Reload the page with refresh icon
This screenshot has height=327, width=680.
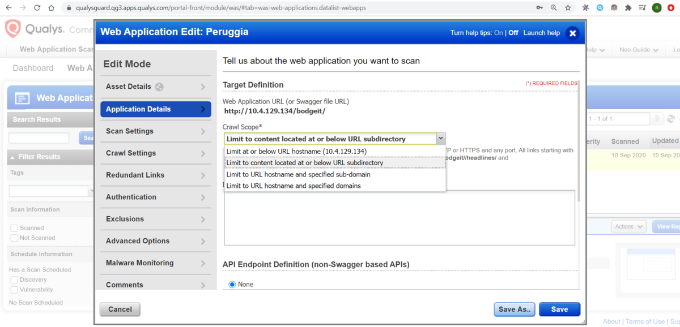tap(37, 8)
